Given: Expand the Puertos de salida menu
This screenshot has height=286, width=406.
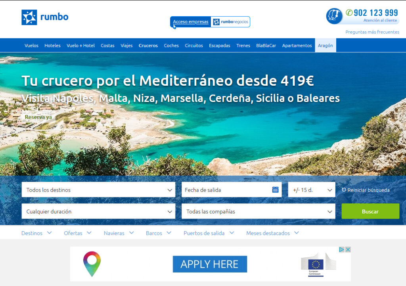Looking at the screenshot, I should click(209, 233).
